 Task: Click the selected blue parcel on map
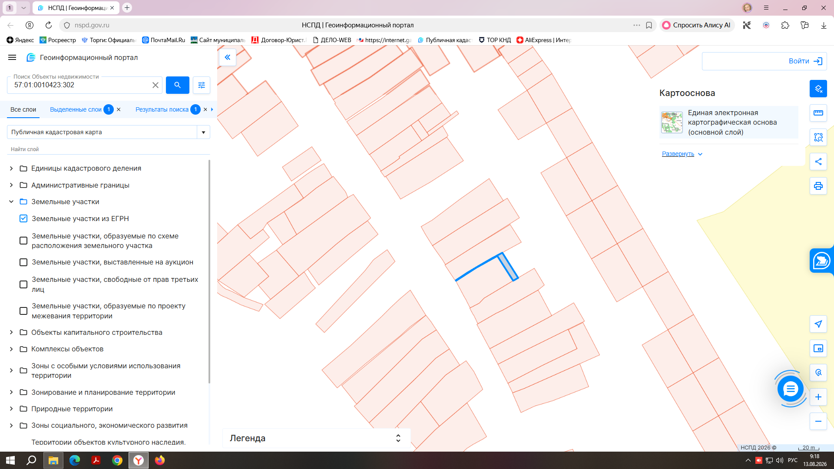point(507,267)
